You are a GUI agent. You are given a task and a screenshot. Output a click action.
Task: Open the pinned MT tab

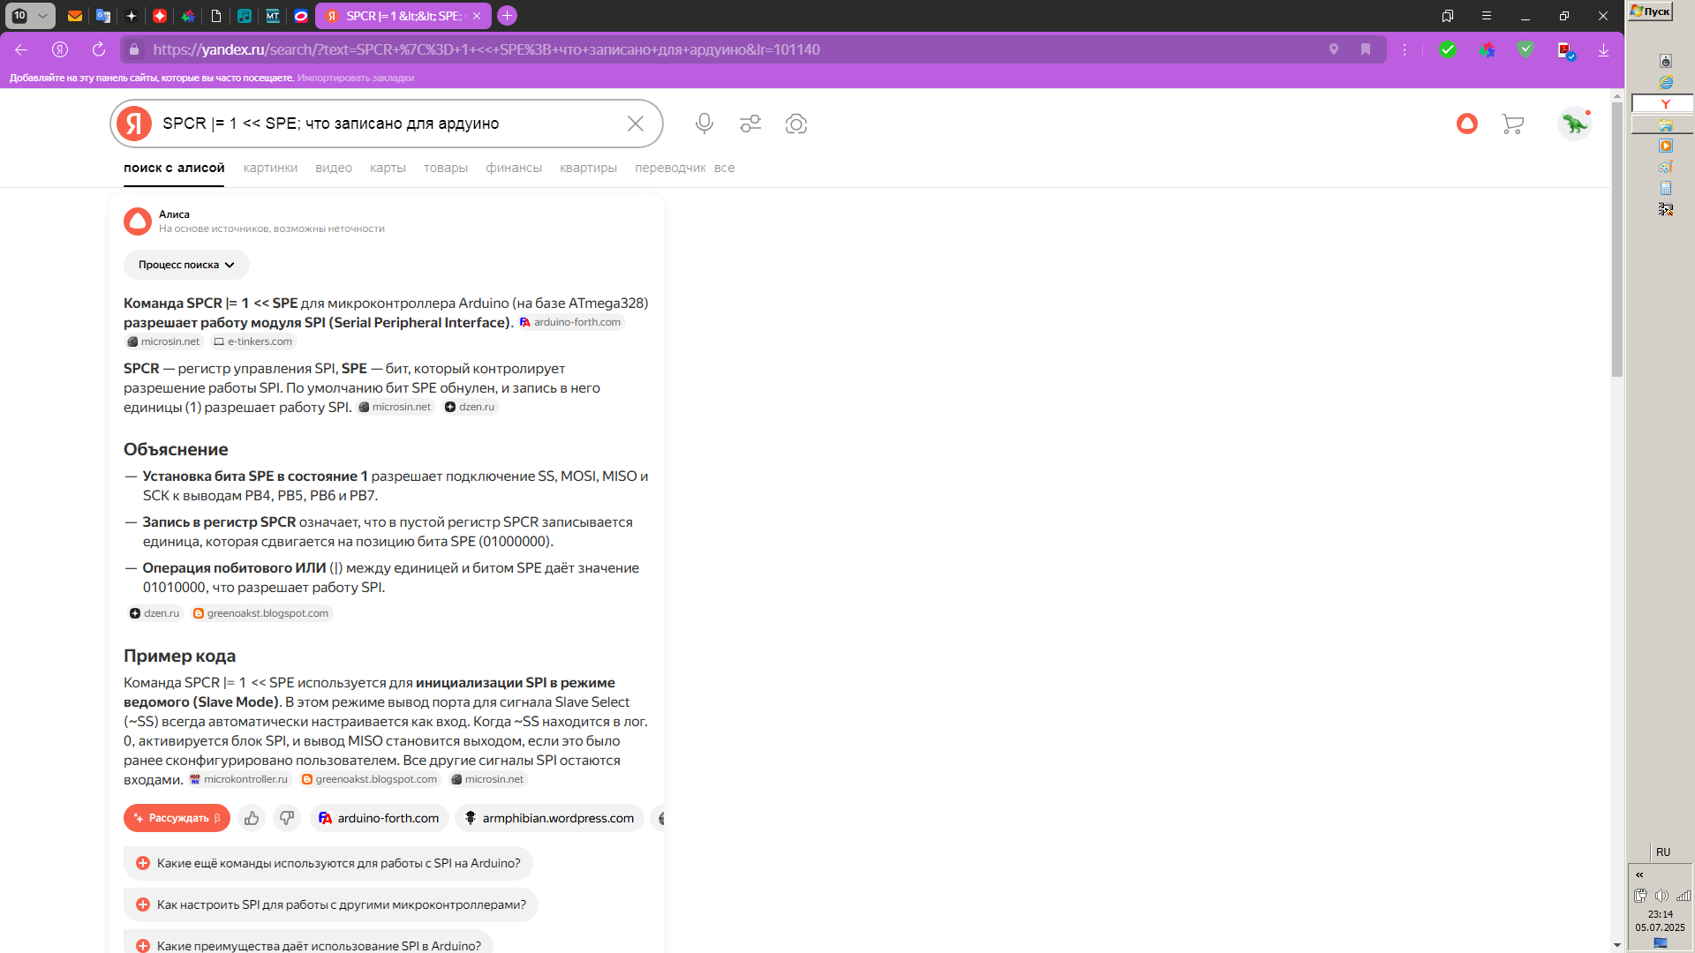click(273, 16)
